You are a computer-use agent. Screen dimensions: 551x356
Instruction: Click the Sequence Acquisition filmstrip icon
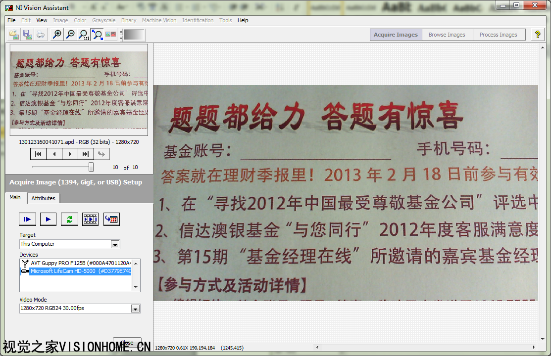tap(91, 219)
